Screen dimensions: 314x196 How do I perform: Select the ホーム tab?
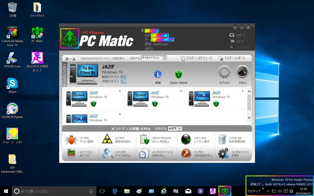click(70, 59)
